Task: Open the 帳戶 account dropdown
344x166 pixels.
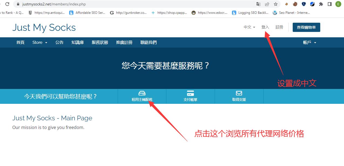Action: click(309, 42)
